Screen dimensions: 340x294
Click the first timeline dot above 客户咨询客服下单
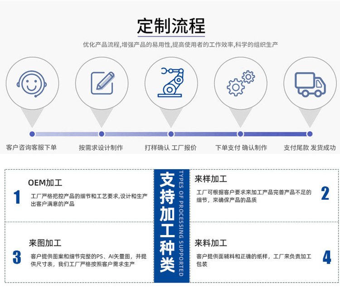point(32,134)
